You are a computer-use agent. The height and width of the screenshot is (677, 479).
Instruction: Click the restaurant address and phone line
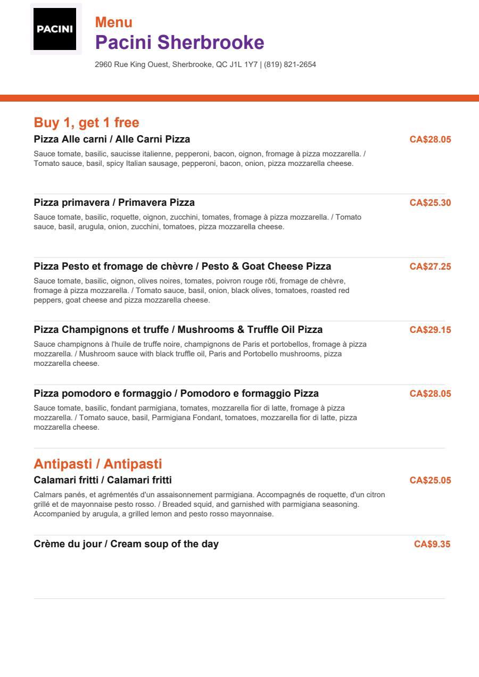pyautogui.click(x=205, y=64)
